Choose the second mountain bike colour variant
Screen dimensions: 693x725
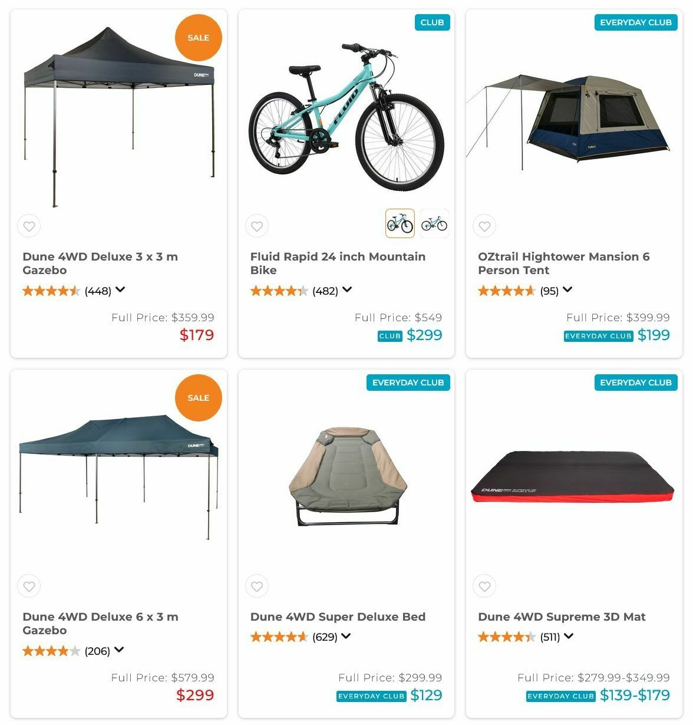(434, 223)
